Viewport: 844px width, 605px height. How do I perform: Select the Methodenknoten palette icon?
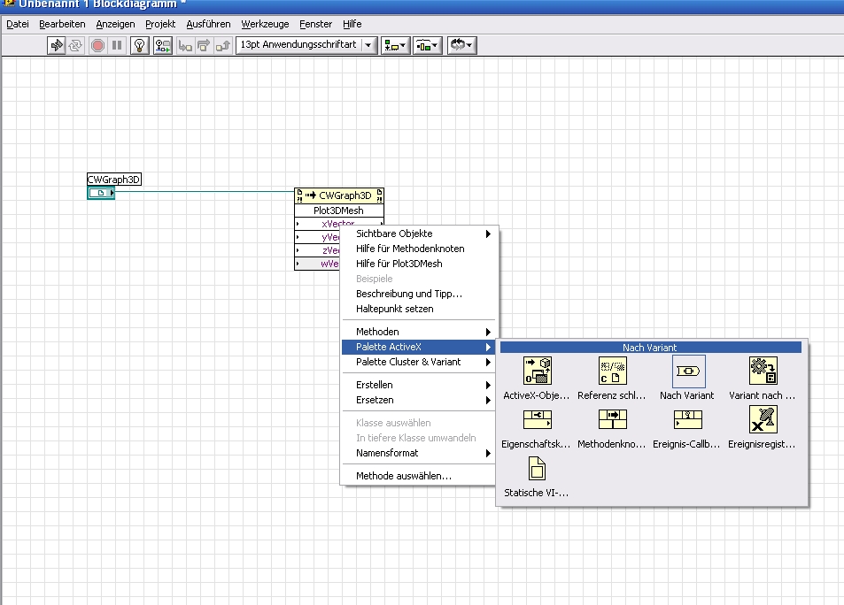[613, 420]
